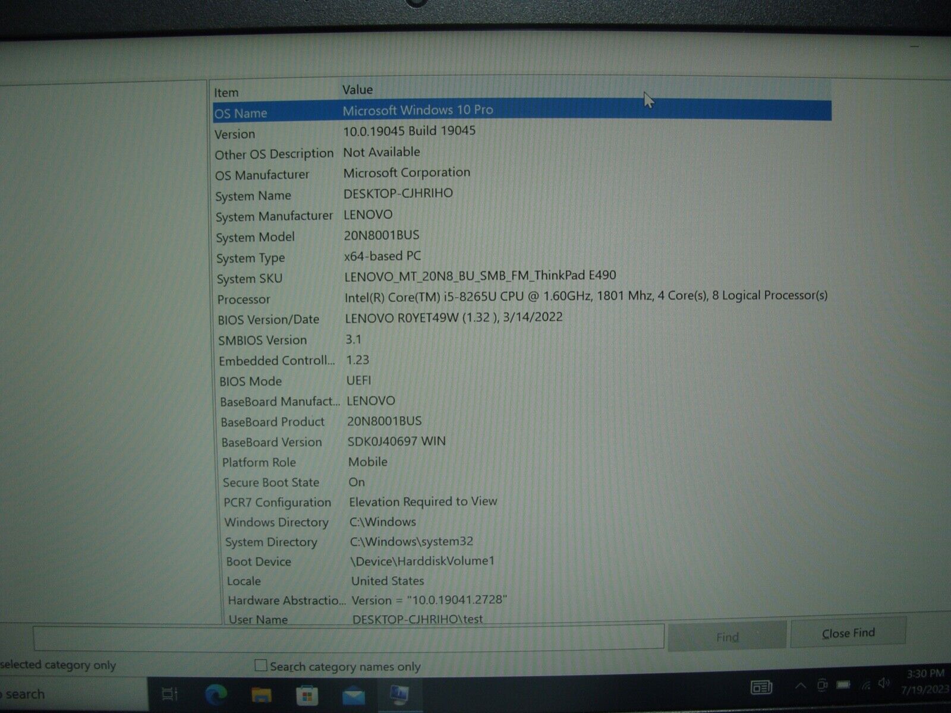The height and width of the screenshot is (713, 951).
Task: Click the Intel Core i5-8265U processor value
Action: 586,295
